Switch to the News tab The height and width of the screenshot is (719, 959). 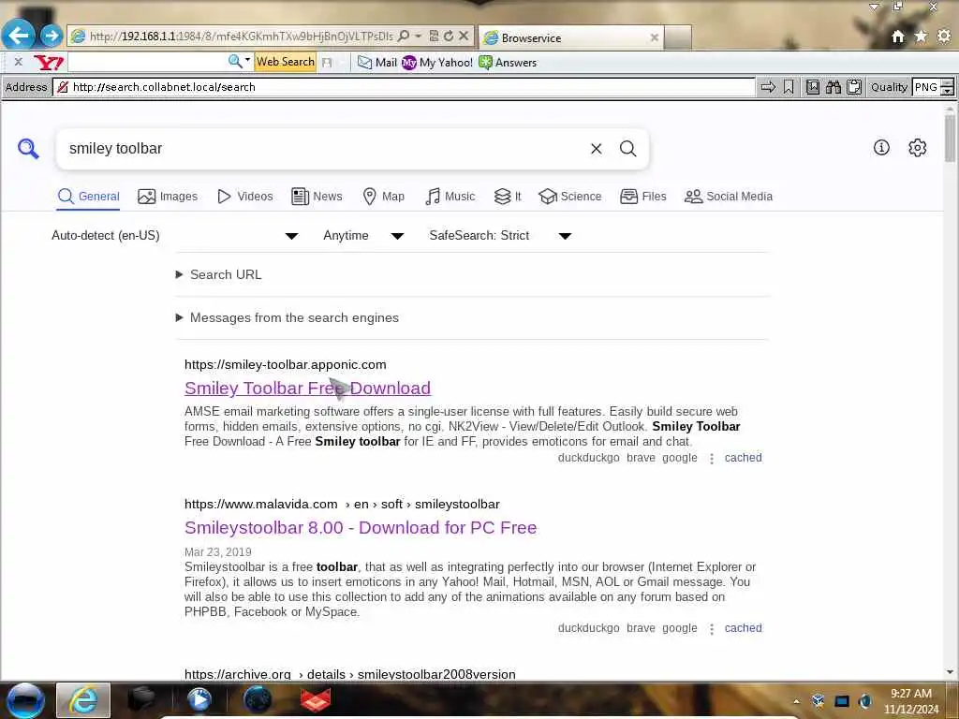(317, 197)
